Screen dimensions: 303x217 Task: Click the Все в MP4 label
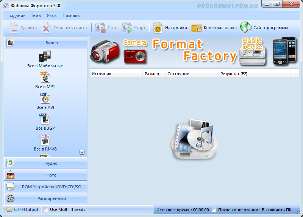click(x=45, y=87)
